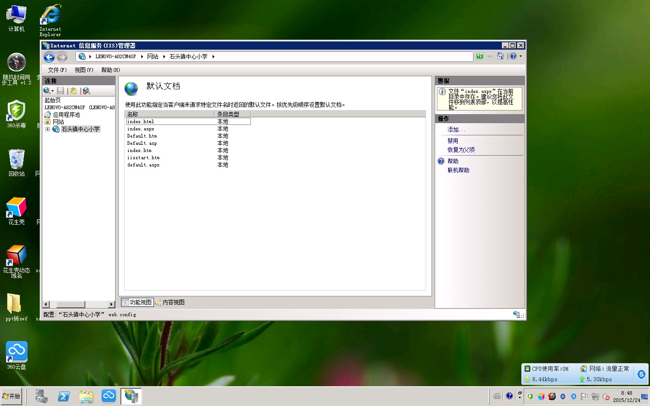Expand the 石头镇中心小学 site tree node
The width and height of the screenshot is (650, 406).
point(47,129)
